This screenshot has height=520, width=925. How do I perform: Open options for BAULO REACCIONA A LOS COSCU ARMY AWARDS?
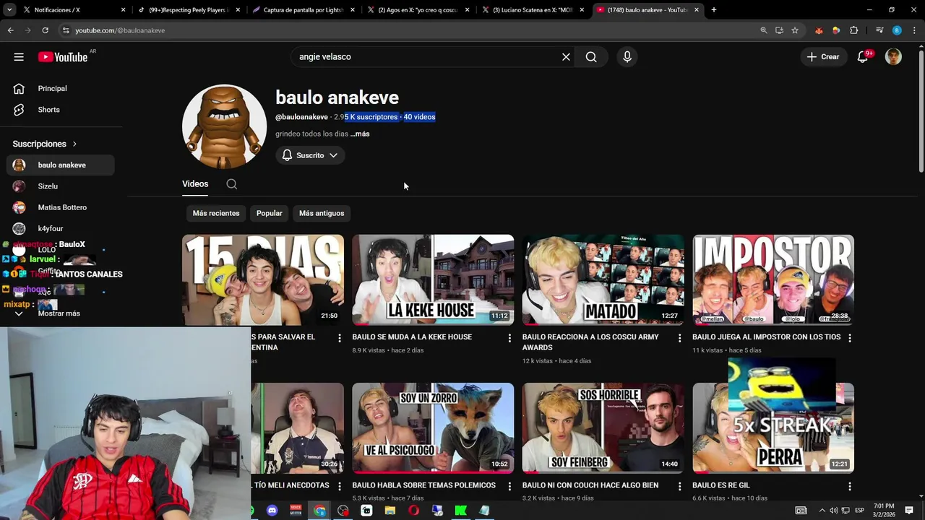point(679,338)
